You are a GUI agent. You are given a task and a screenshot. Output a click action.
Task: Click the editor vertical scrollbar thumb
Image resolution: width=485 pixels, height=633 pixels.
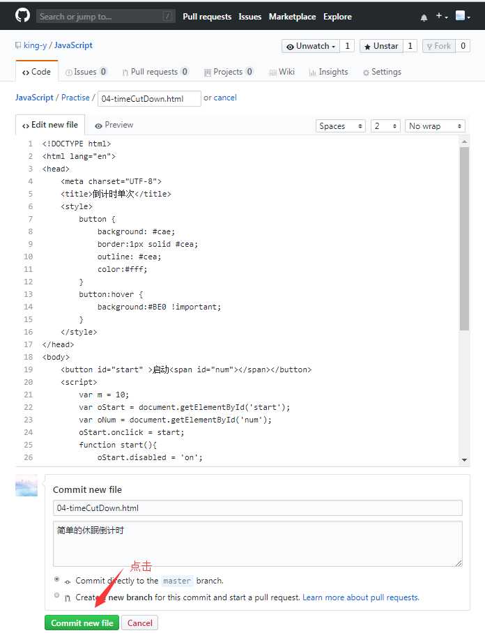coord(464,238)
